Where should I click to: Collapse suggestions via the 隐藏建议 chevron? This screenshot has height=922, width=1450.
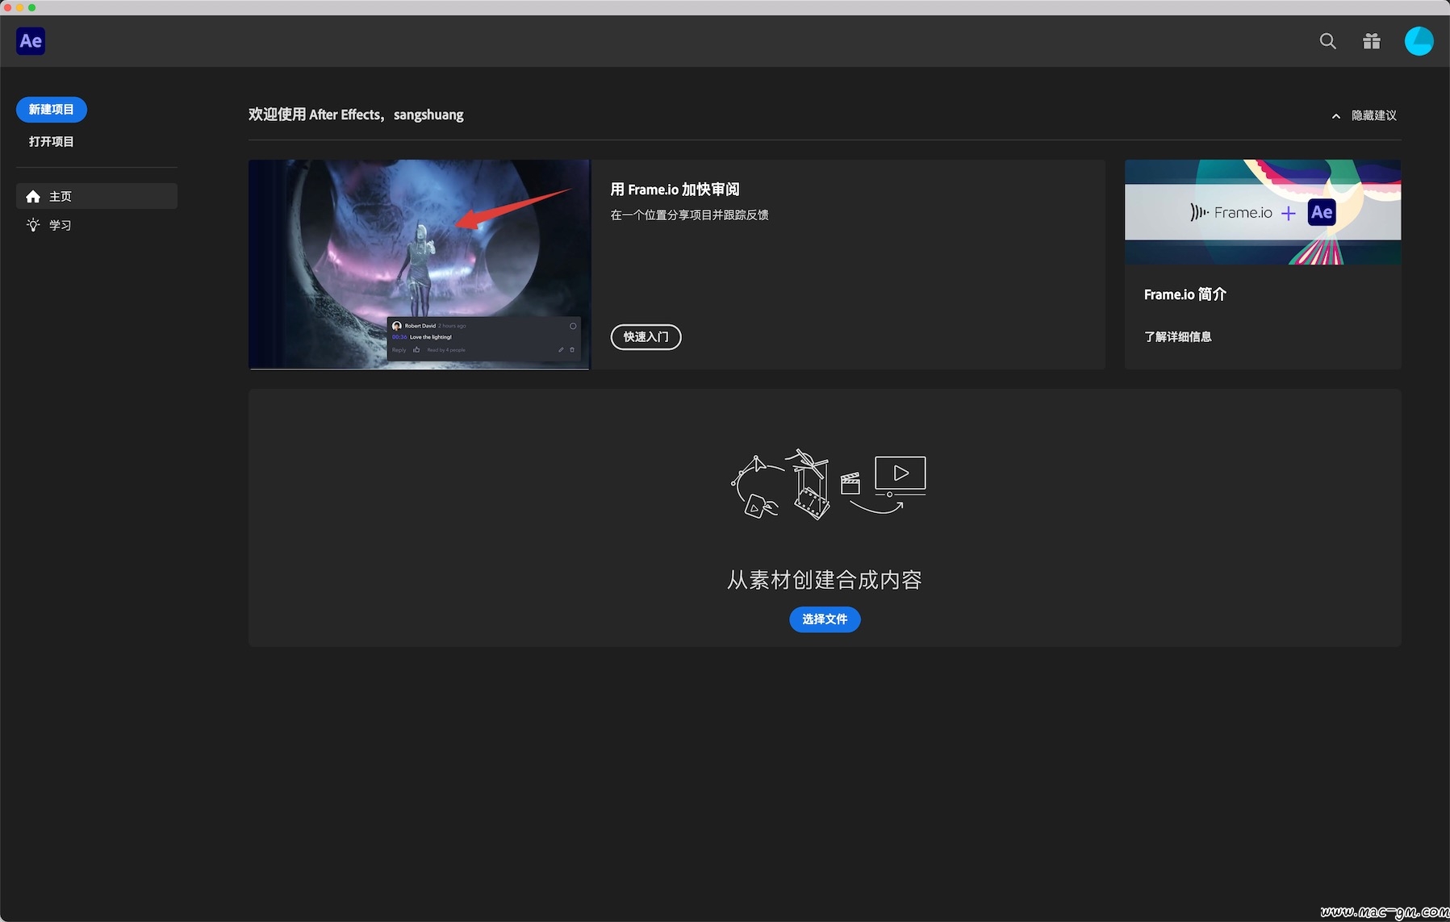(1336, 116)
